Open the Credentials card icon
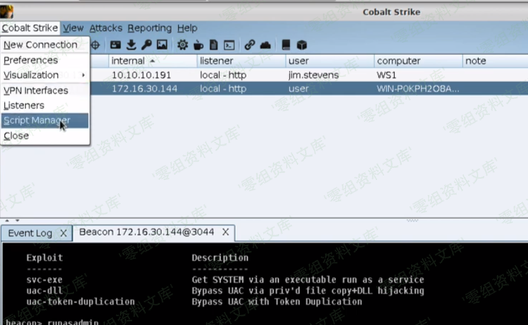 click(x=116, y=45)
